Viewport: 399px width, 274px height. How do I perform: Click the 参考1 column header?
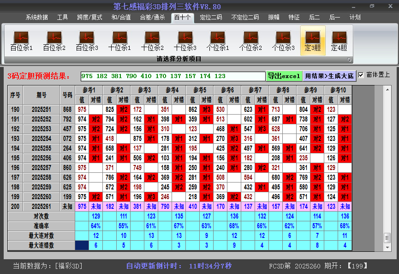pos(89,90)
